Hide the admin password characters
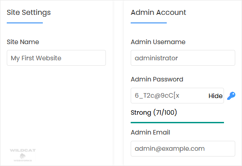 click(215, 96)
